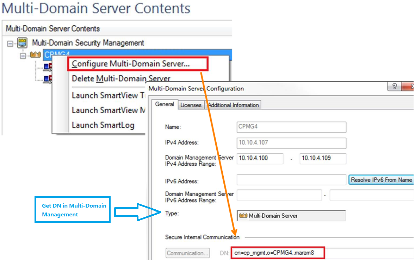Choose Configure Multi-Domain Server from context menu
Image resolution: width=415 pixels, height=260 pixels.
click(x=138, y=64)
